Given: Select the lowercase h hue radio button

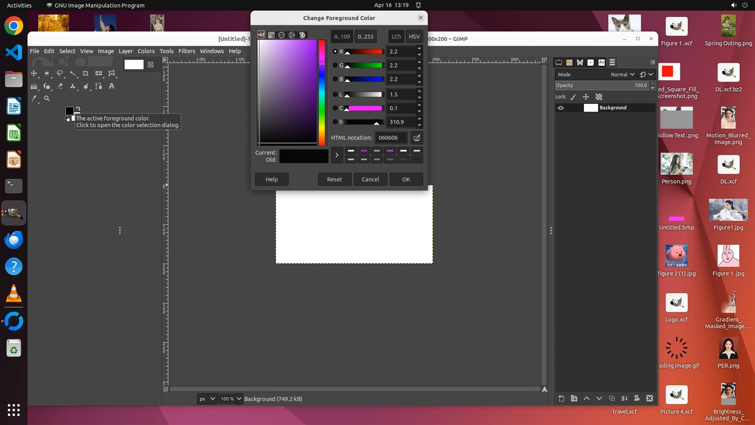Looking at the screenshot, I should coord(335,122).
